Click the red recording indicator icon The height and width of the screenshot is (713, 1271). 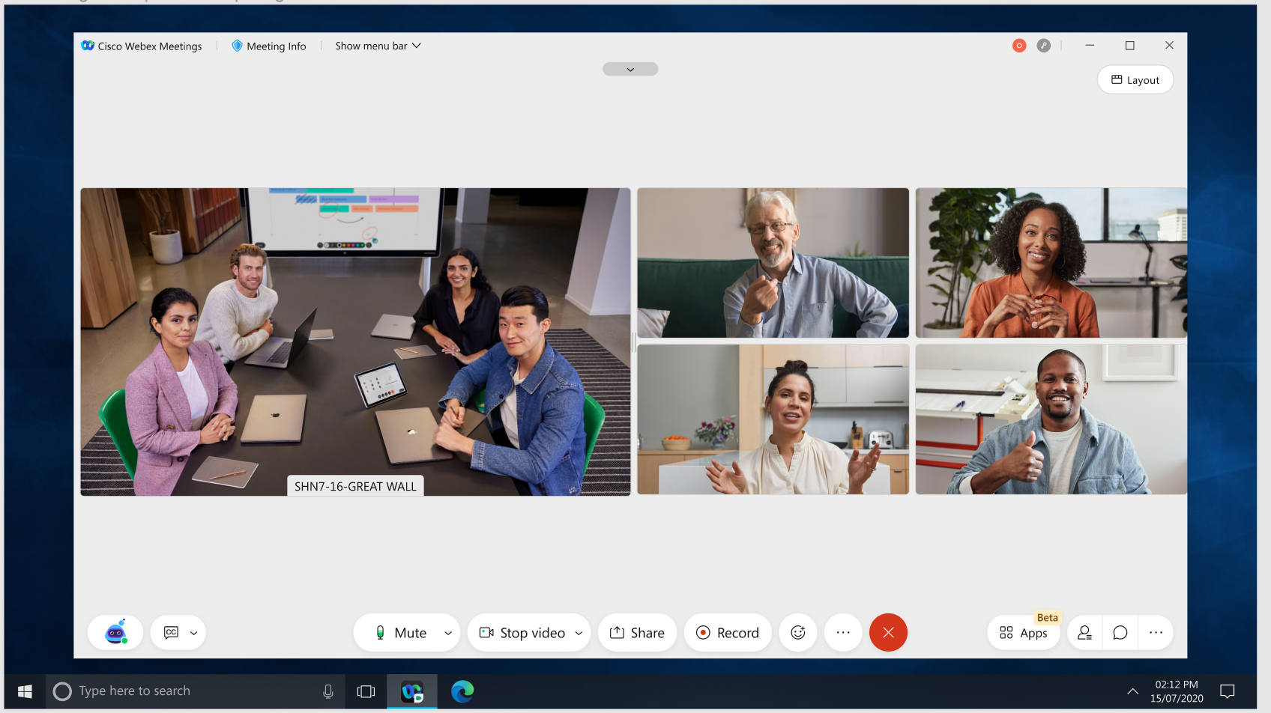(1019, 46)
